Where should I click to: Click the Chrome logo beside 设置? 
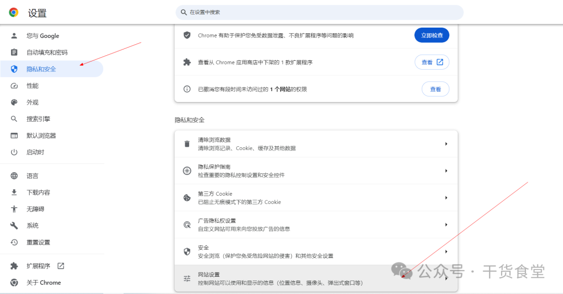pyautogui.click(x=14, y=12)
